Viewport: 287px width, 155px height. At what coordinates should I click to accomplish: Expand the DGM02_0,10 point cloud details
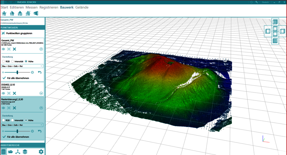point(41,93)
